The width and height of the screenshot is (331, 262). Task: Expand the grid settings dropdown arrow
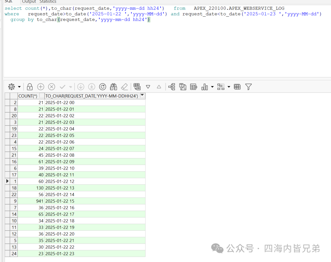(x=19, y=87)
